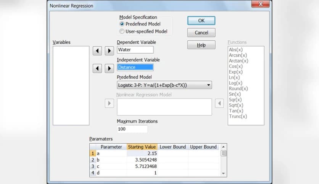
Task: Click starting value cell 3.5054248
Action: [x=142, y=160]
